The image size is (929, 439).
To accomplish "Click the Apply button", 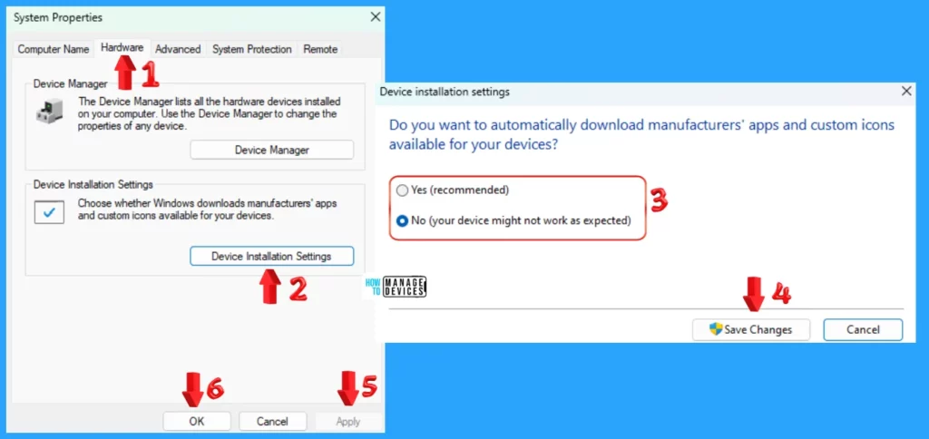I will pos(348,421).
